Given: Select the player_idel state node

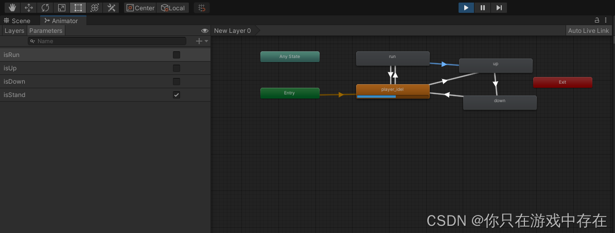Looking at the screenshot, I should [x=393, y=91].
